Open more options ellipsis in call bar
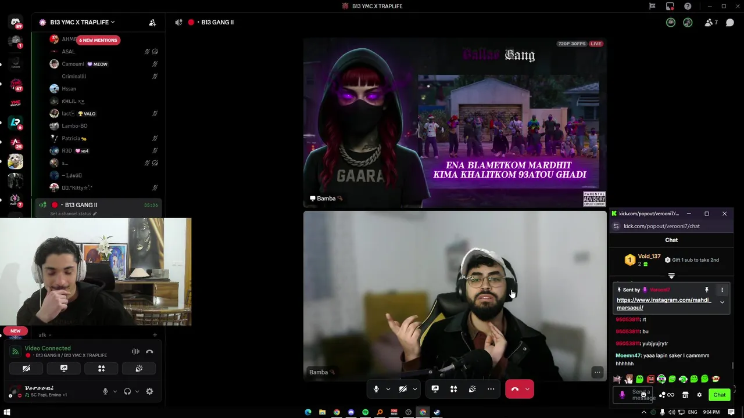744x418 pixels. pyautogui.click(x=491, y=389)
